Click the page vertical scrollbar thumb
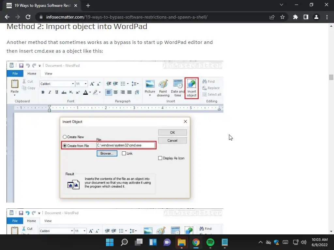Screen dimensions: 334x250 click(331, 77)
